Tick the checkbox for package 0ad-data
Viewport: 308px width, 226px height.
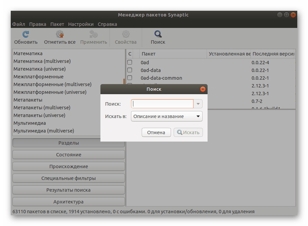tap(130, 70)
